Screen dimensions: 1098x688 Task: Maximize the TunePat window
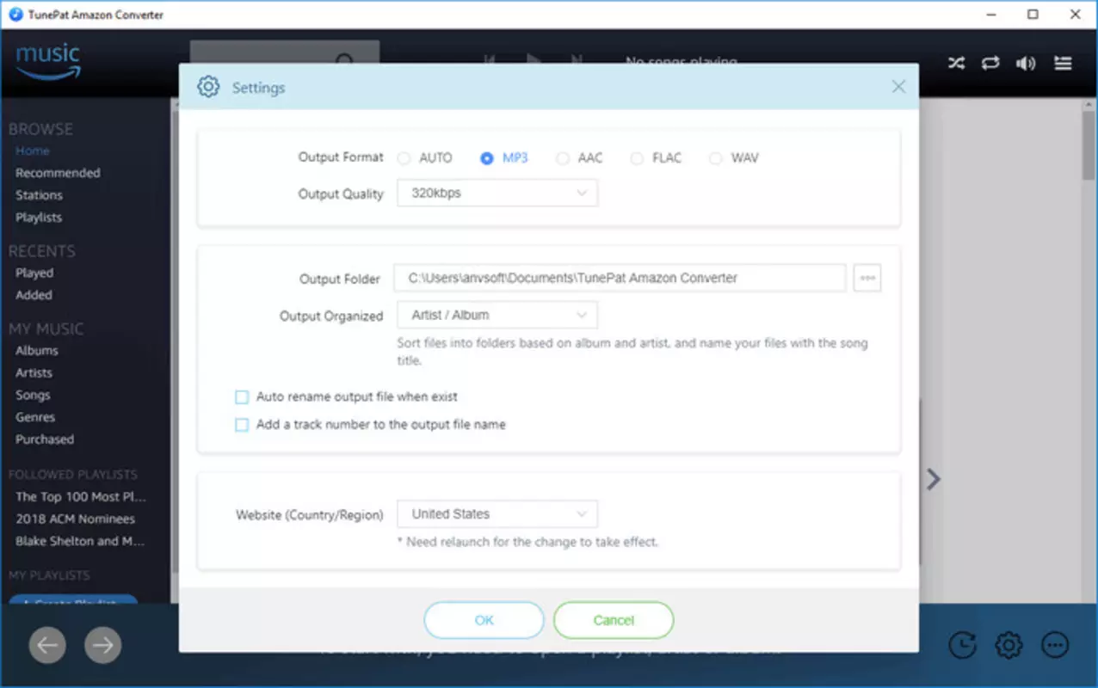(x=1033, y=15)
